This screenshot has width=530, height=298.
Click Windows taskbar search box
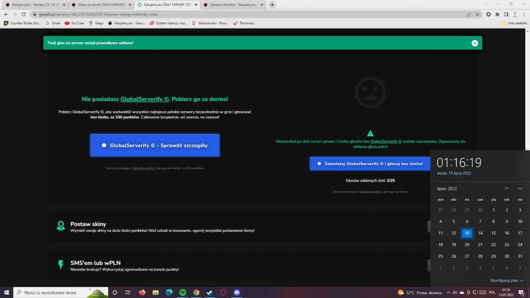(x=61, y=293)
